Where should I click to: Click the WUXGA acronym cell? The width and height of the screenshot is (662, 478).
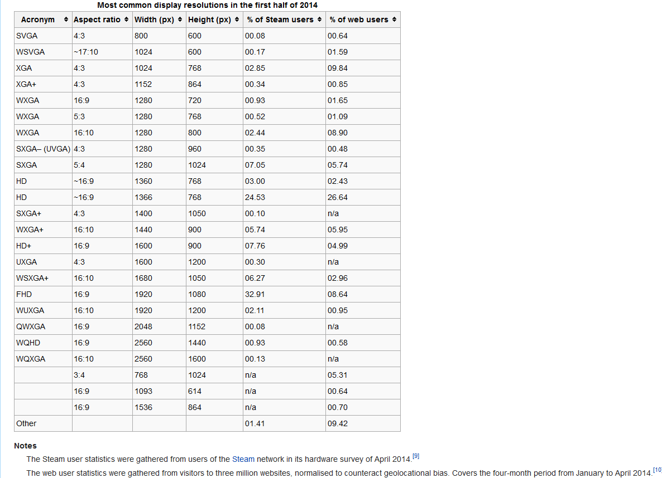coord(43,310)
